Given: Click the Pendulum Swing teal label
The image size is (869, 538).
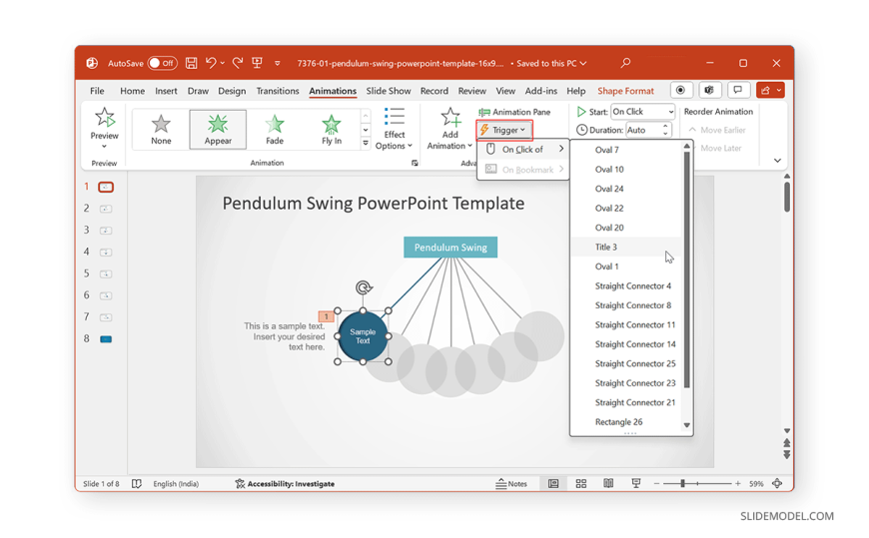Looking at the screenshot, I should click(450, 248).
